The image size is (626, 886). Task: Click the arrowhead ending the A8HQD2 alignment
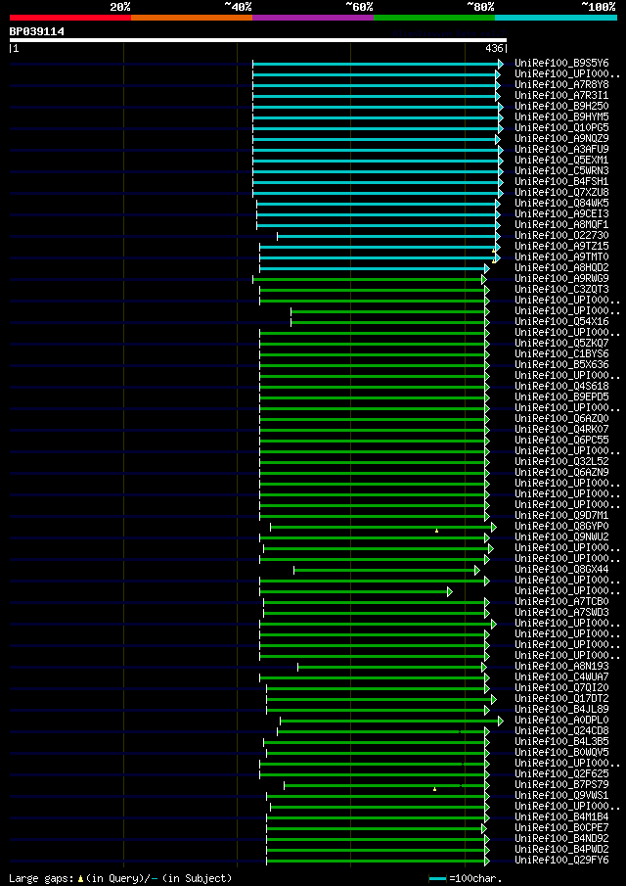point(486,268)
